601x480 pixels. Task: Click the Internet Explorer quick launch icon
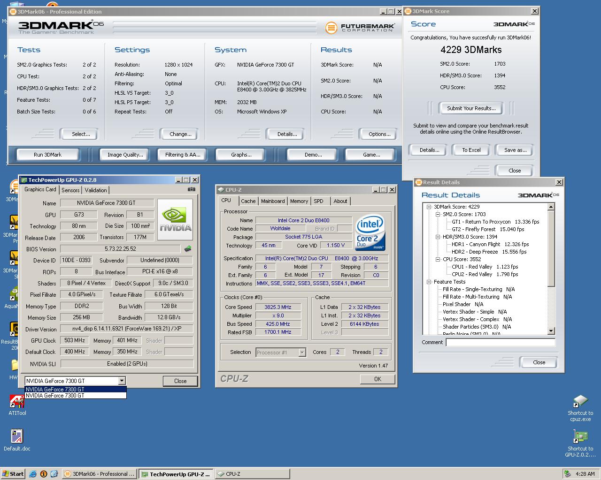tap(33, 474)
